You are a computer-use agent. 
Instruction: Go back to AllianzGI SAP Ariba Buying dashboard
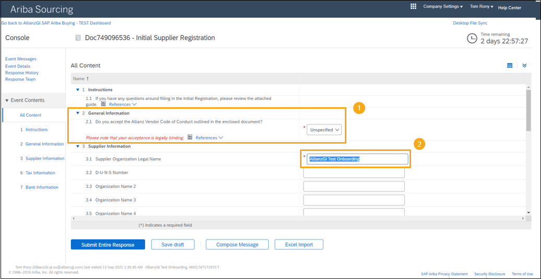(x=56, y=23)
